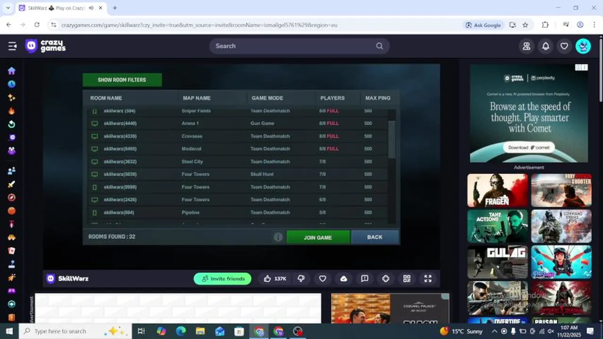Click the Download Comet ad button
The width and height of the screenshot is (603, 339).
point(529,147)
